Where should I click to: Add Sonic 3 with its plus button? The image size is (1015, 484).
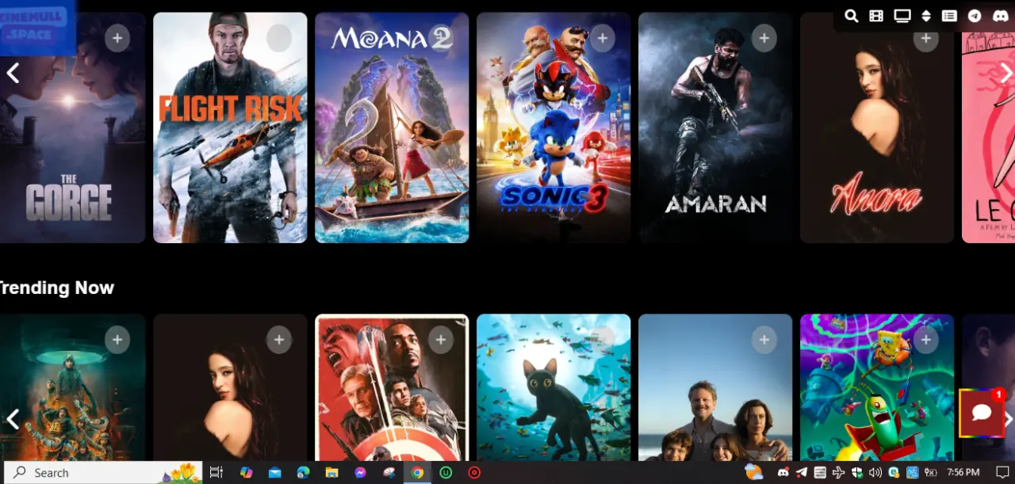click(x=603, y=37)
